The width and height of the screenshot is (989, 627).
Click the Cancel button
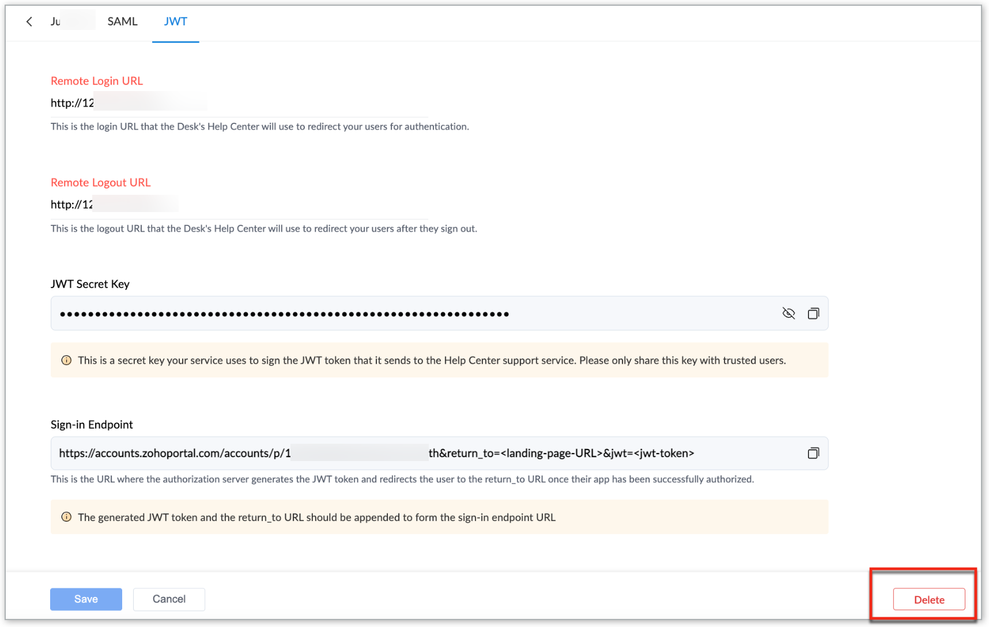pyautogui.click(x=169, y=599)
